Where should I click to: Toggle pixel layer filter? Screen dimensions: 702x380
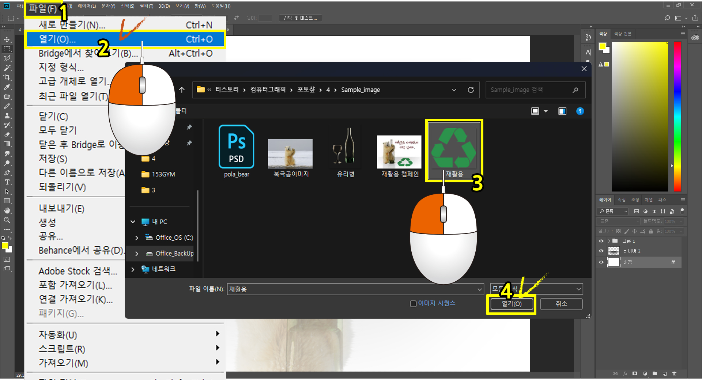click(637, 211)
